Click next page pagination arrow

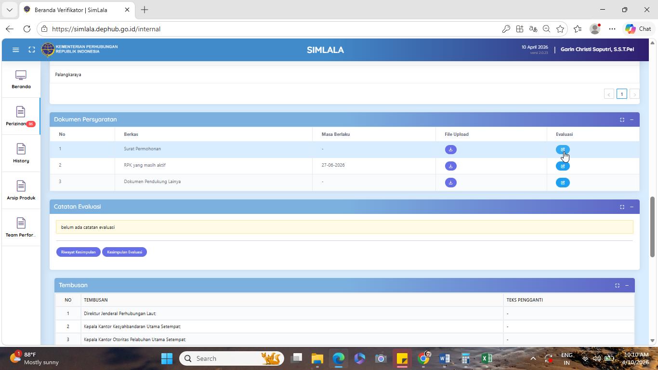[634, 94]
